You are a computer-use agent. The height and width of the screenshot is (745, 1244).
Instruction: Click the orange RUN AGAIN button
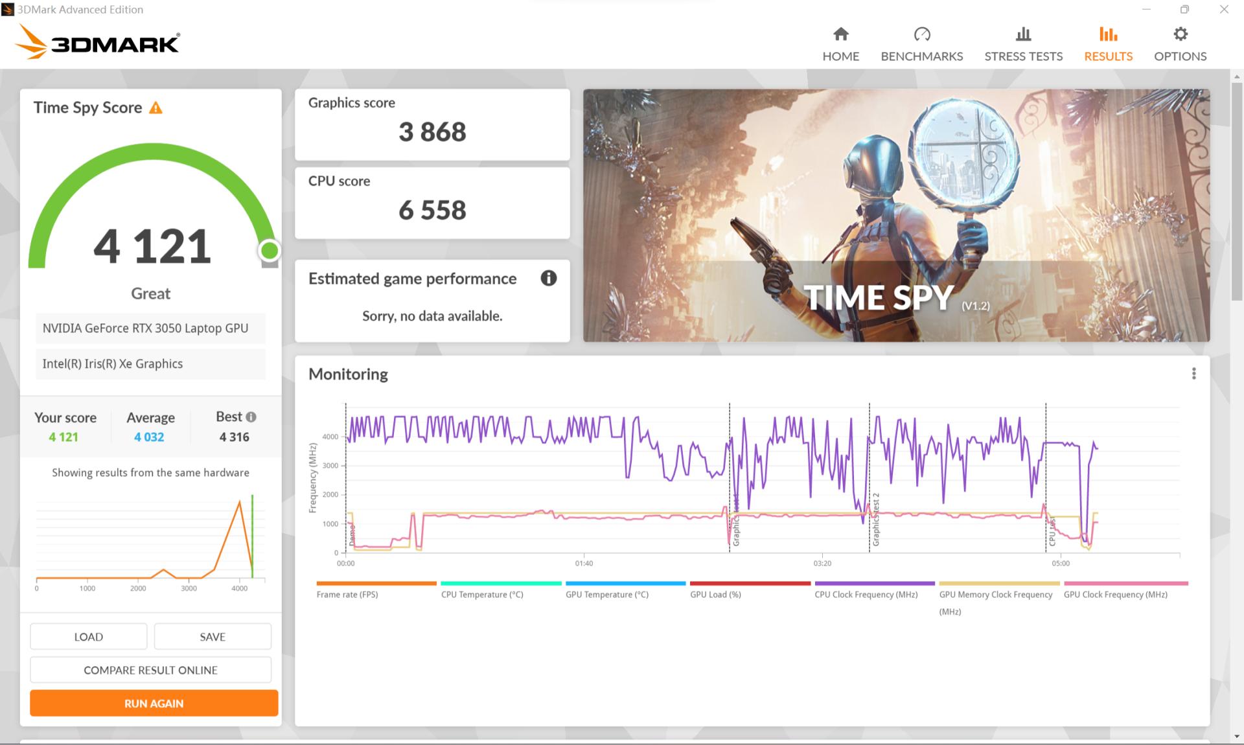click(x=154, y=703)
